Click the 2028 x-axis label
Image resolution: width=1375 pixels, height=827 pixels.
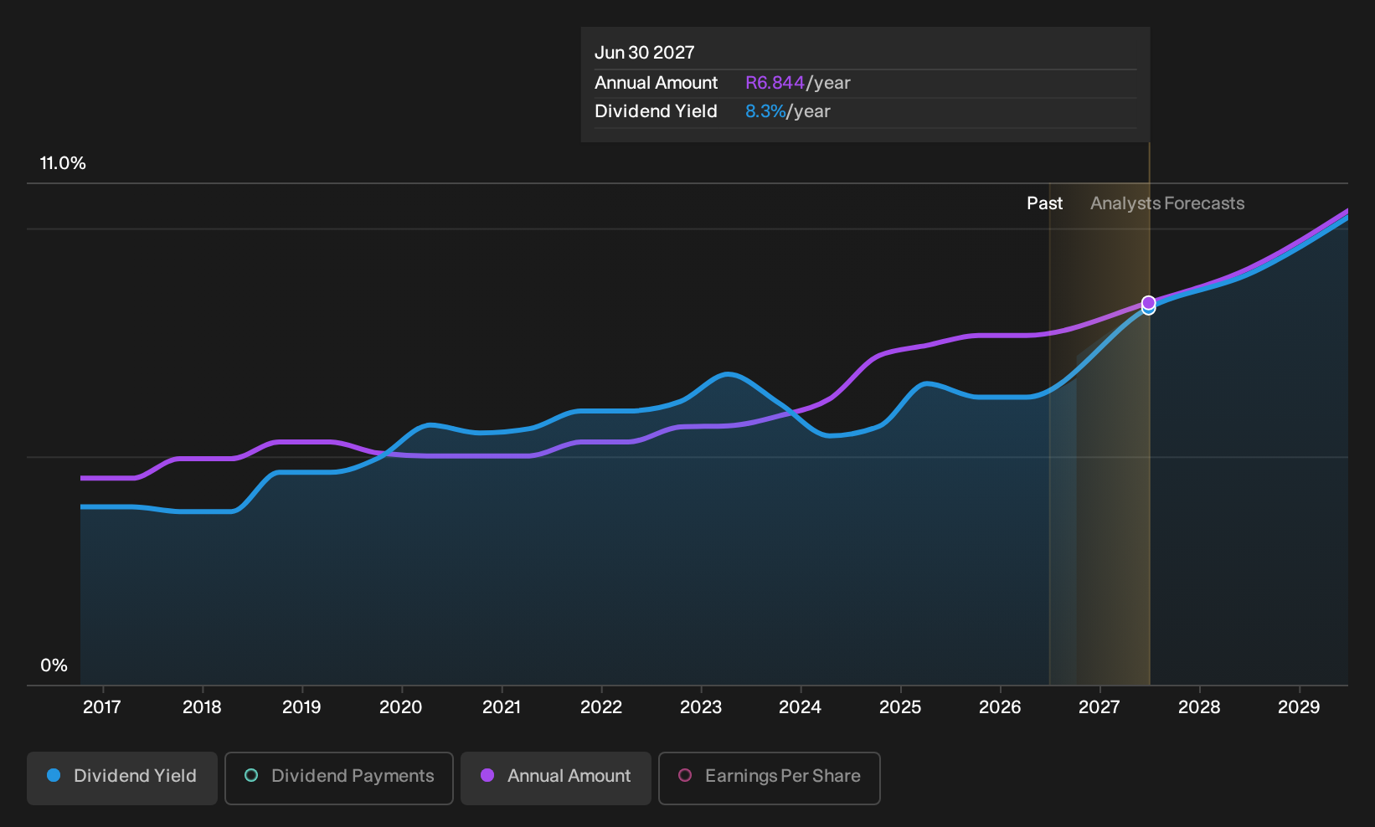pos(1199,707)
